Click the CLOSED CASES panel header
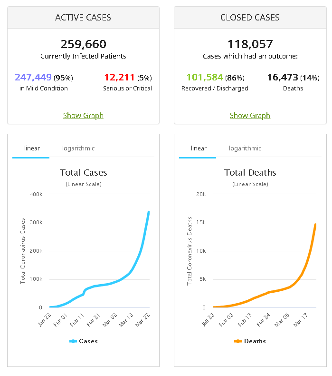This screenshot has height=376, width=332. [250, 18]
